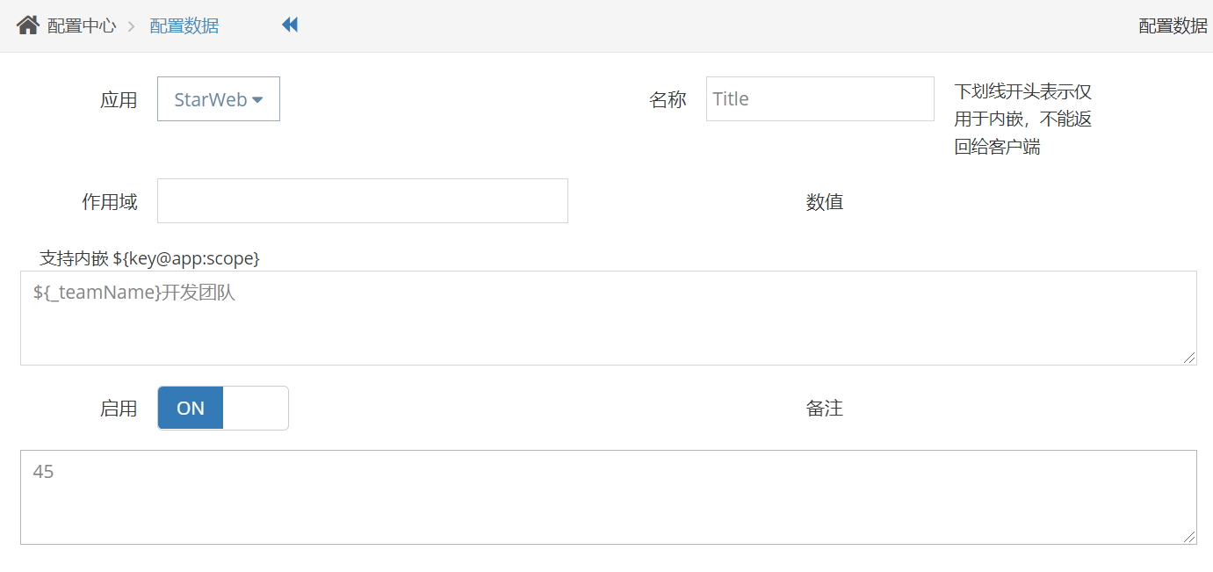Open the StarWeb application dropdown

[x=219, y=99]
